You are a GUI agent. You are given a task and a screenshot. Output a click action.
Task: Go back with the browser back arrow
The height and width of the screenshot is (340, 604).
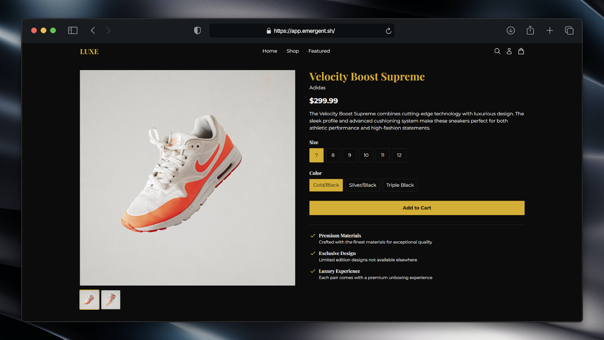[x=93, y=31]
